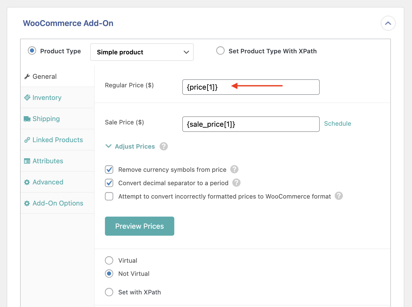Viewport: 412px width, 307px height.
Task: Click help icon for incorrectly formatted prices option
Action: (339, 196)
